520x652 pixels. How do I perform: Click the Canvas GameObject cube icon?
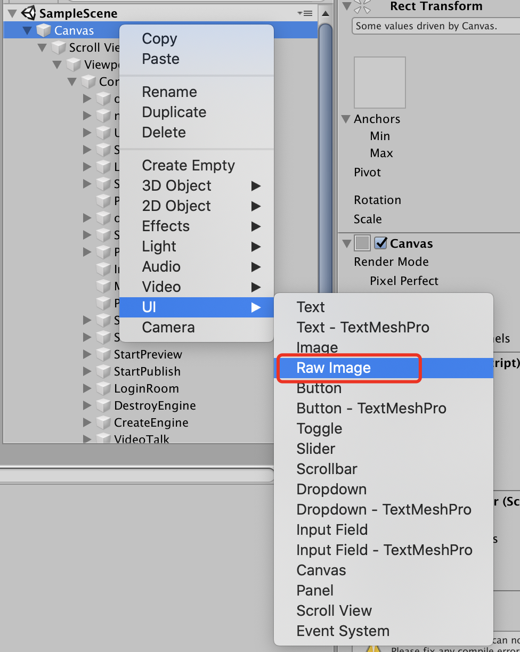(44, 30)
